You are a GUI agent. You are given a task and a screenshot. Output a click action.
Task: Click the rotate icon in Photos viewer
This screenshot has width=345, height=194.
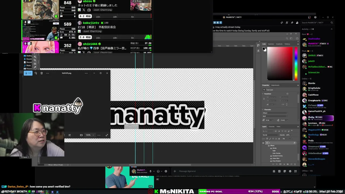coord(36,73)
